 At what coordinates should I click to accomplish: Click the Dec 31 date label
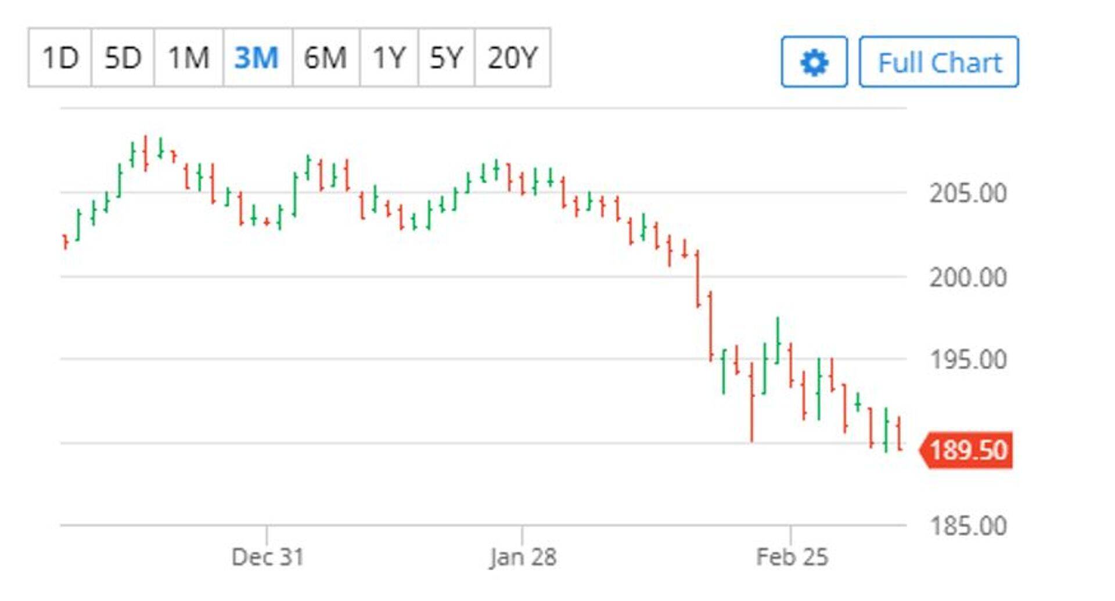click(x=267, y=557)
